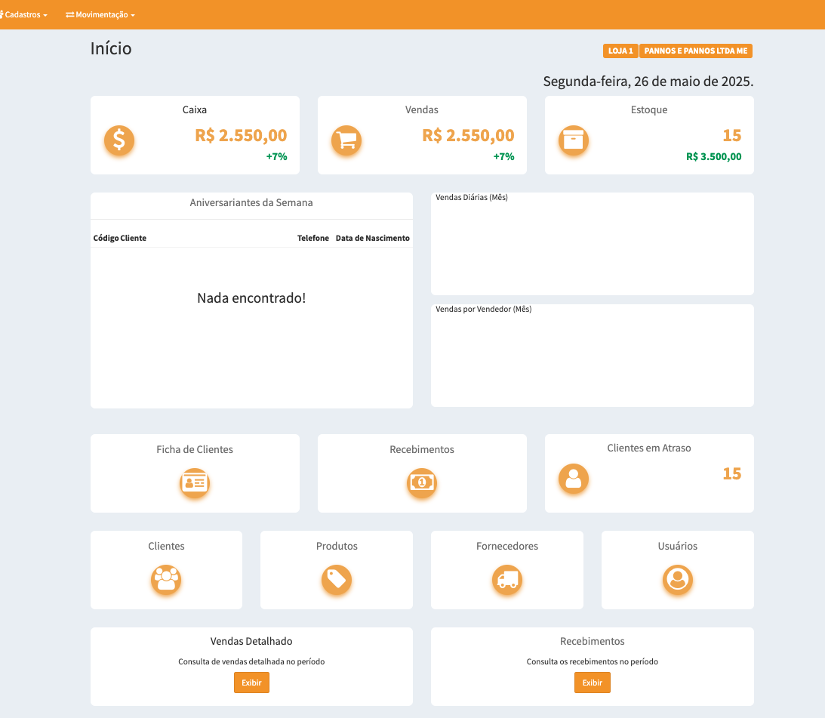Click Exibir under Vendas Detalhado
This screenshot has width=825, height=718.
point(251,683)
